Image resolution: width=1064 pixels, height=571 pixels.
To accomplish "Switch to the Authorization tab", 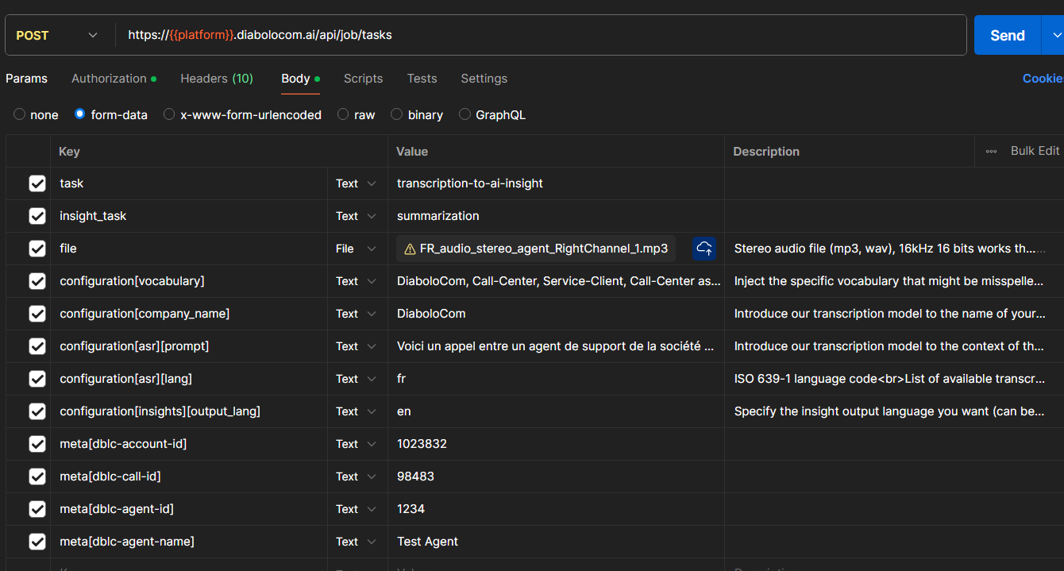I will [x=109, y=79].
